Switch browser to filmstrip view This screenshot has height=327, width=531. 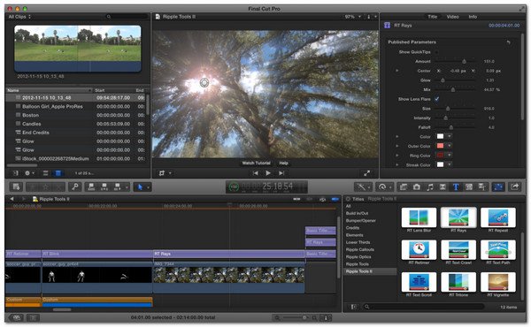(58, 173)
